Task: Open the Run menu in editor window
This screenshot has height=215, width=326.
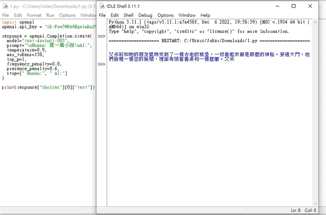Action: 50,15
